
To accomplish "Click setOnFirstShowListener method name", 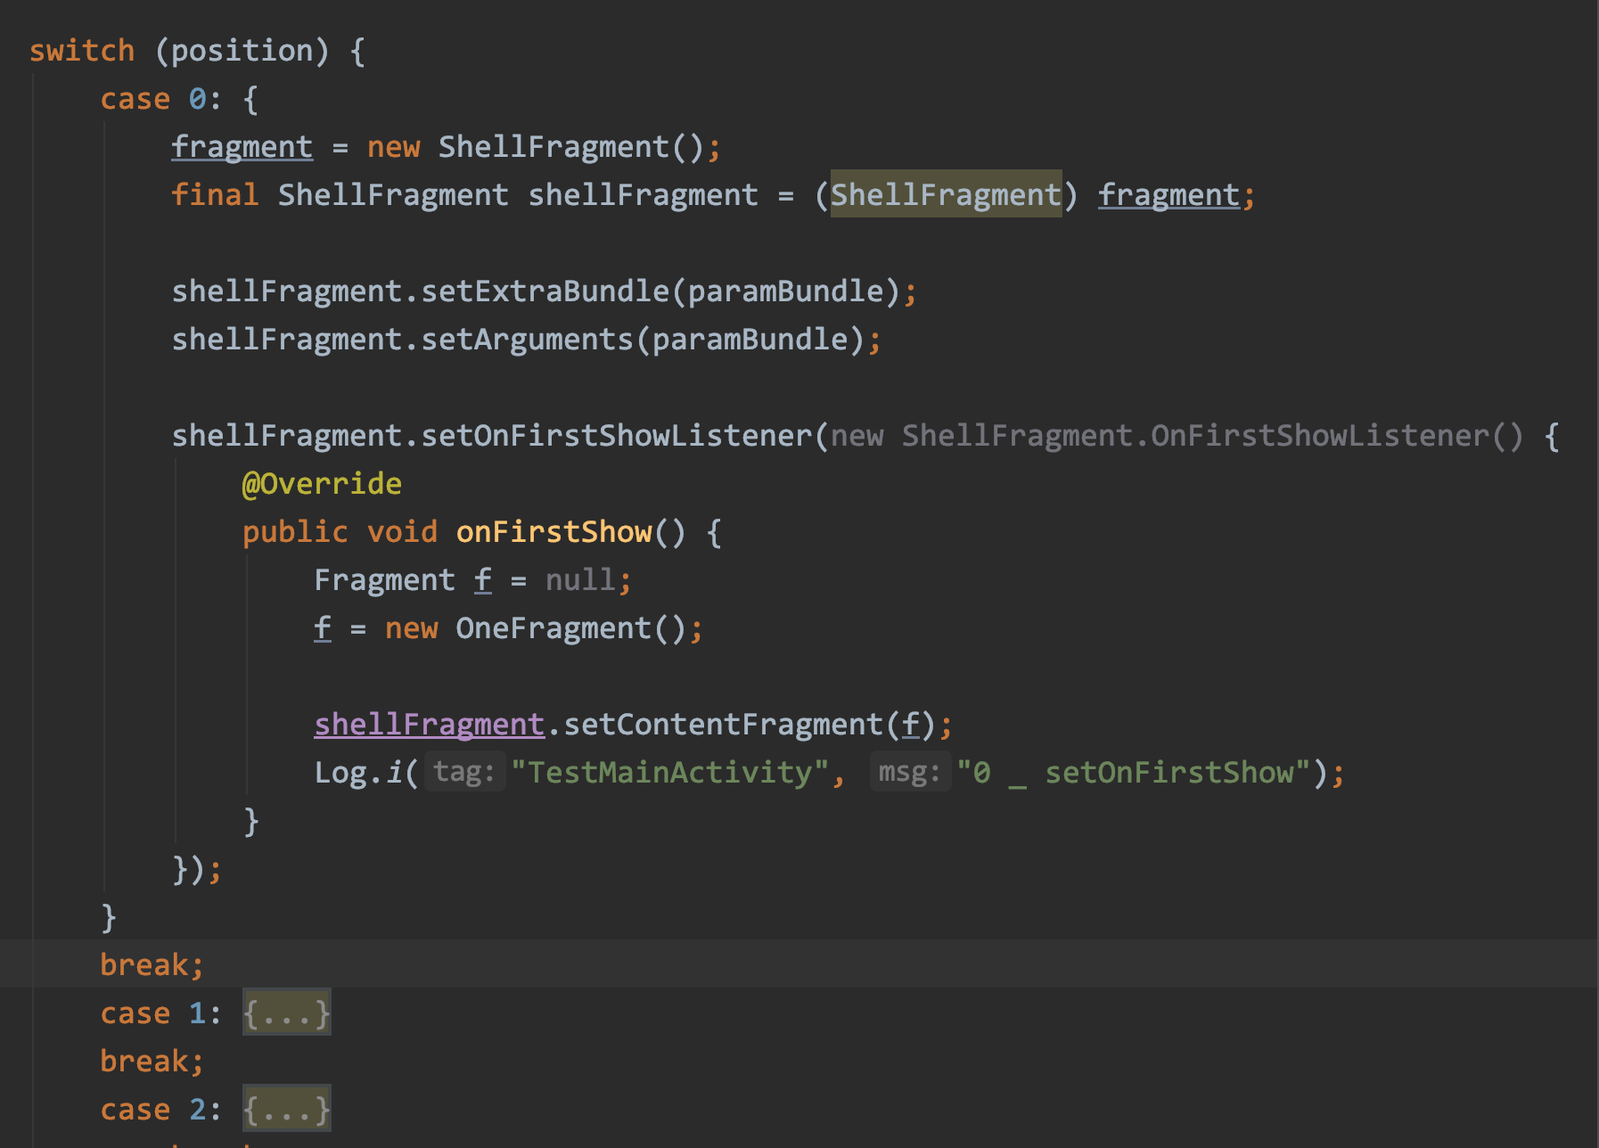I will [x=616, y=436].
